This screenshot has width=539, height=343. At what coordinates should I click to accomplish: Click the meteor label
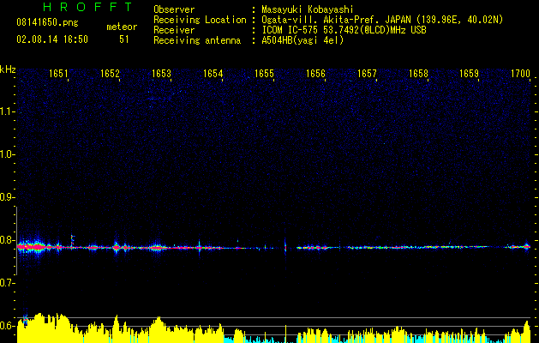(122, 27)
